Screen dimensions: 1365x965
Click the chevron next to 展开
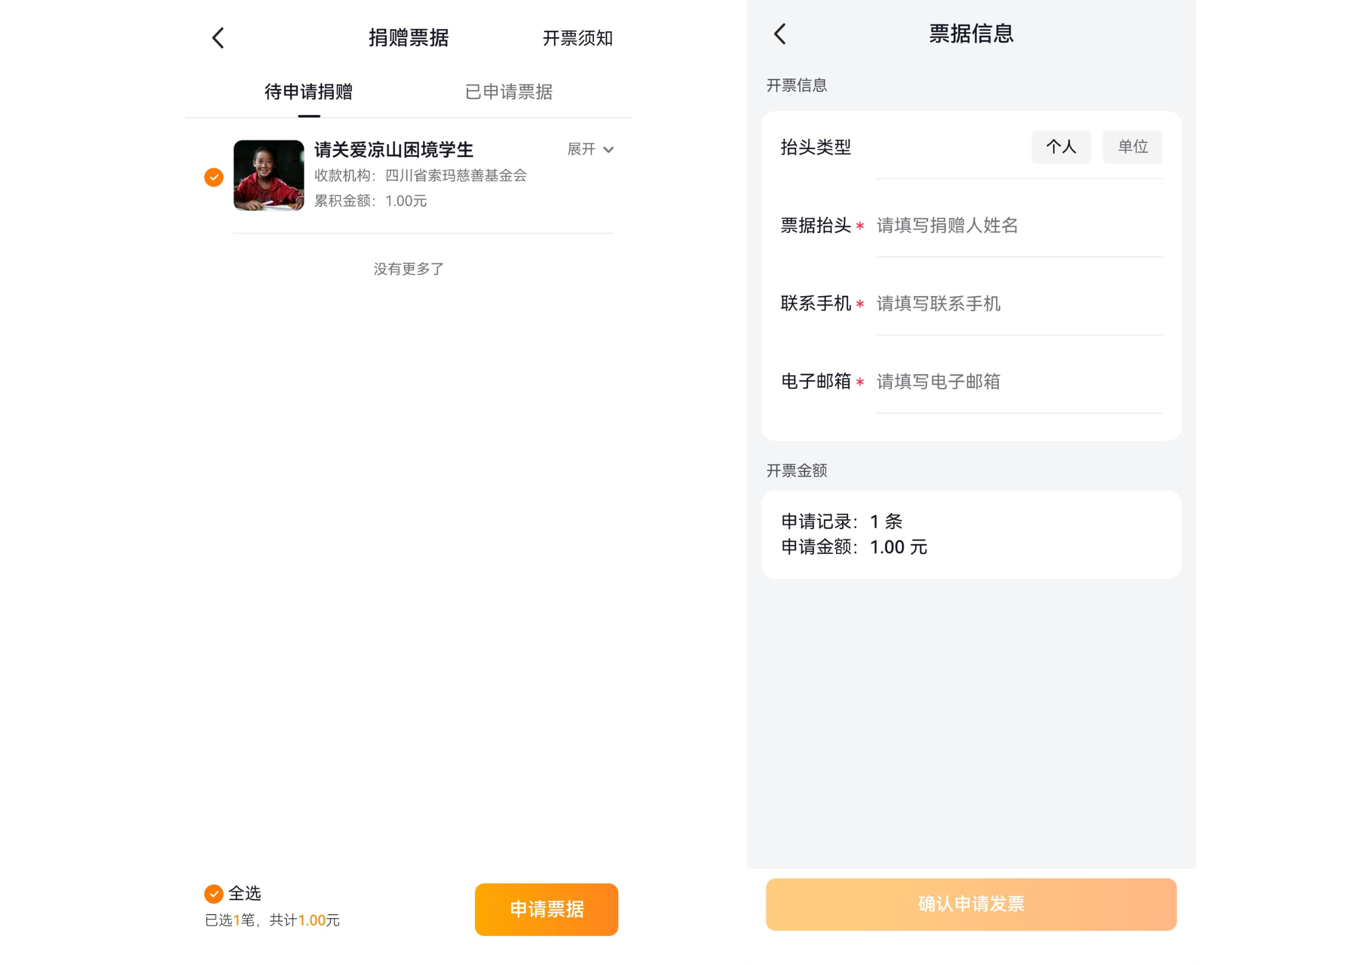(x=608, y=150)
